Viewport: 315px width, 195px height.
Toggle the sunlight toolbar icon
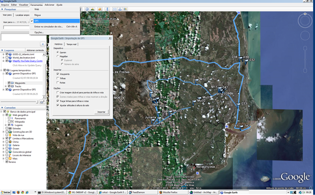[x=93, y=9]
